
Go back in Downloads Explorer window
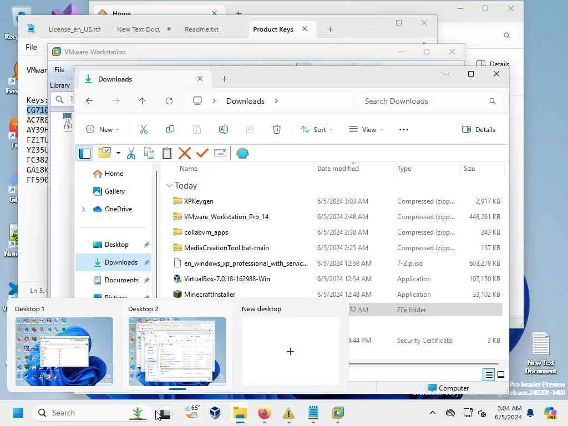coord(89,101)
